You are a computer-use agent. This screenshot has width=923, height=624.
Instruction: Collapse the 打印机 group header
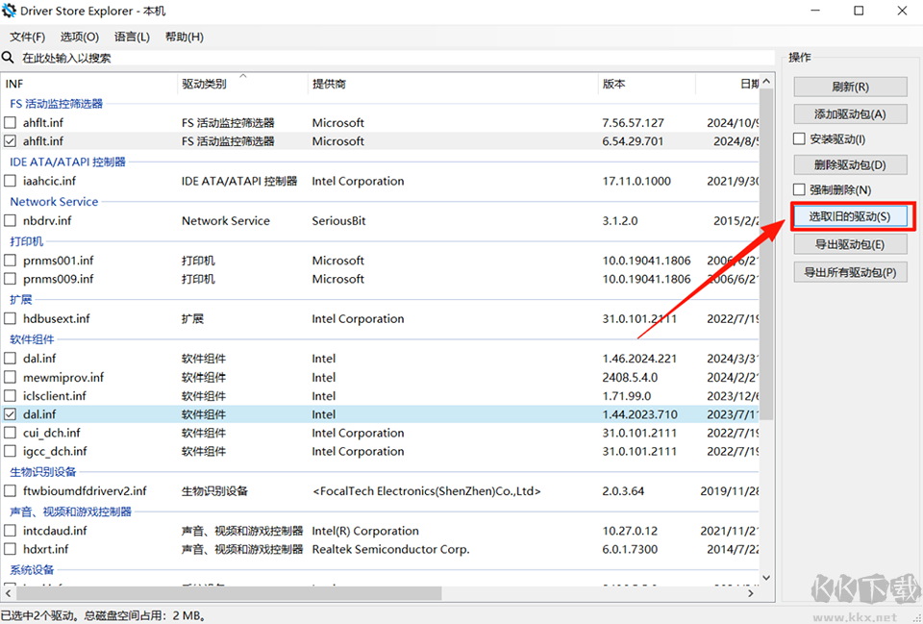(x=27, y=241)
